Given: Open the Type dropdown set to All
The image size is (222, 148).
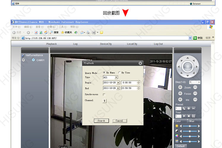Looking at the screenshot, I should tap(116, 77).
